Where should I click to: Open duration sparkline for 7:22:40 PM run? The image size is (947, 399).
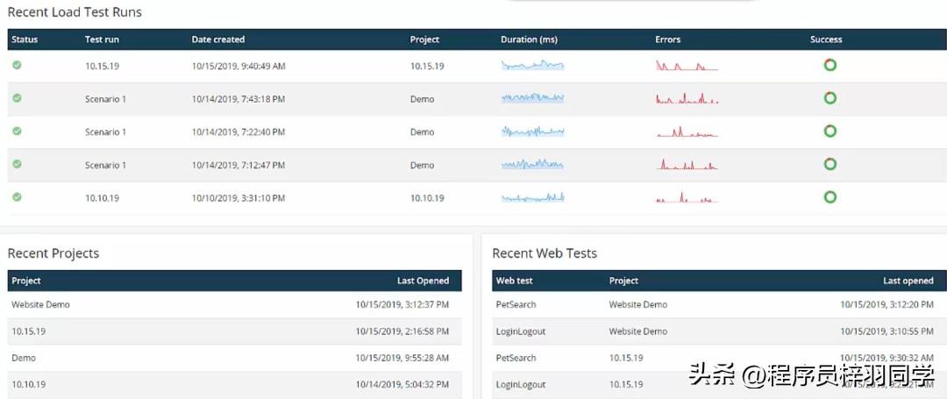[x=532, y=132]
